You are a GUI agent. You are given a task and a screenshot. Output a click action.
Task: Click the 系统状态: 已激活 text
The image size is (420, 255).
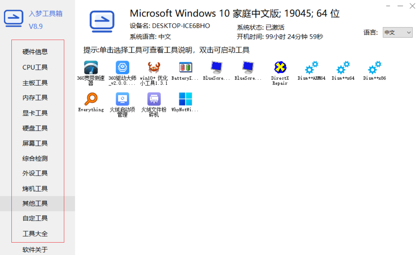coord(261,28)
